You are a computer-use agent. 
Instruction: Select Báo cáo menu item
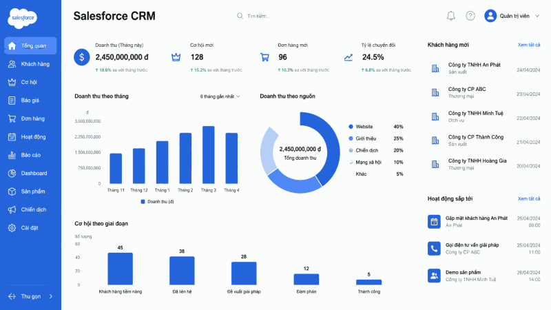(30, 155)
